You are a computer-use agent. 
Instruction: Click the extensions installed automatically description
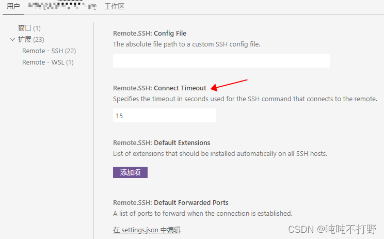tap(220, 153)
